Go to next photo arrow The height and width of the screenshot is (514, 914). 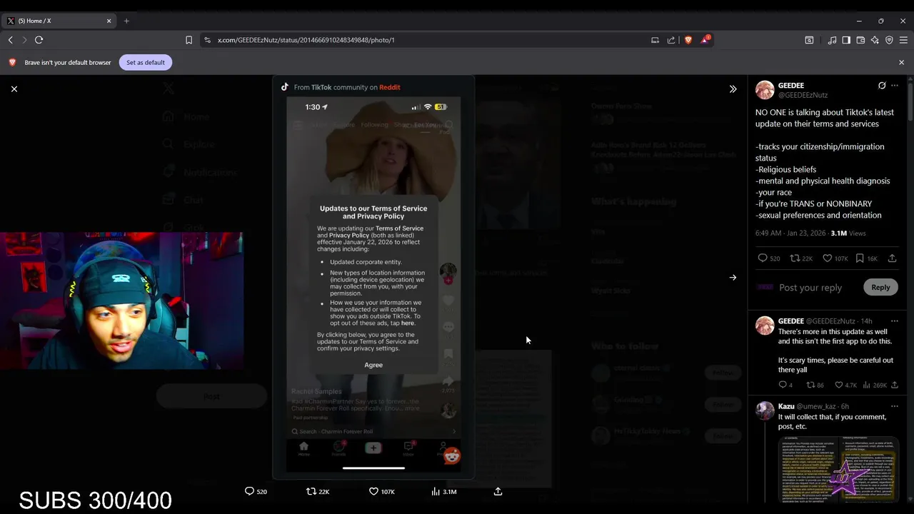(733, 278)
